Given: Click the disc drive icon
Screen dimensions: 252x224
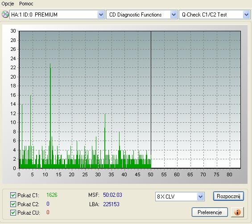Looking at the screenshot, I should click(5, 14).
